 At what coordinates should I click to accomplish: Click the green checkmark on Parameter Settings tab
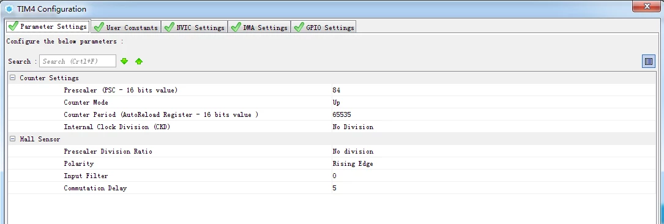[x=13, y=26]
